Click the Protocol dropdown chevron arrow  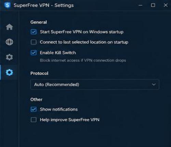(154, 85)
